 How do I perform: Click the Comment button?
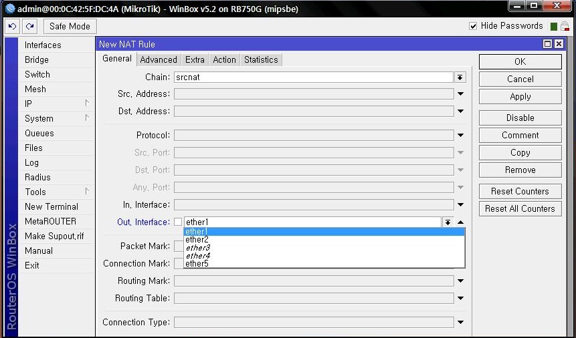point(520,135)
